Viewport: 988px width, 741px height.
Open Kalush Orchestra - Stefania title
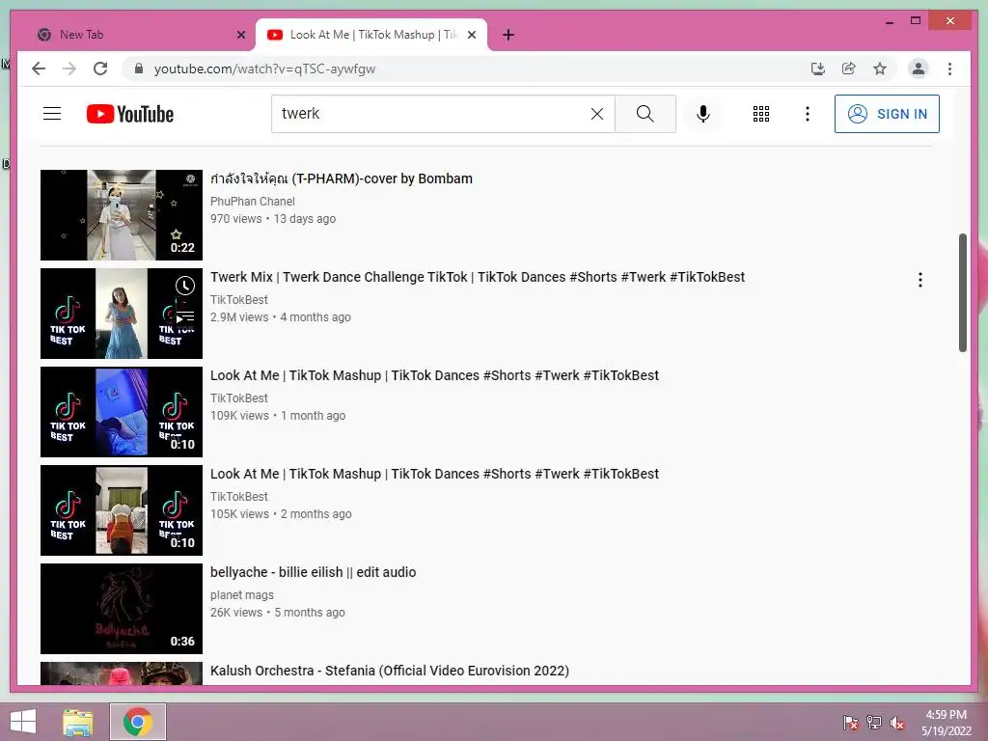point(390,671)
